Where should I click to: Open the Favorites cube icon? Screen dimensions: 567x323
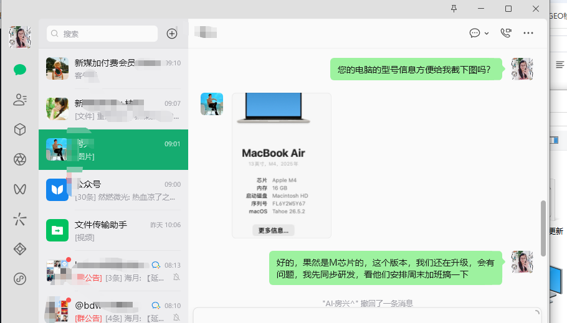coord(20,129)
